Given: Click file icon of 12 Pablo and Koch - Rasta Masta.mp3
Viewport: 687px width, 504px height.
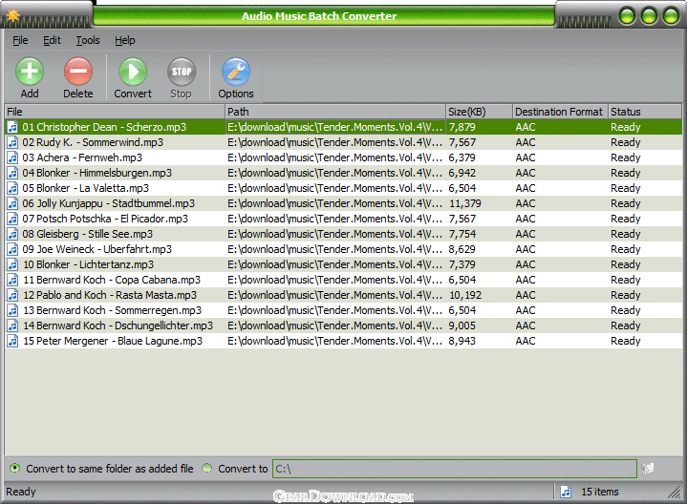Looking at the screenshot, I should (12, 295).
